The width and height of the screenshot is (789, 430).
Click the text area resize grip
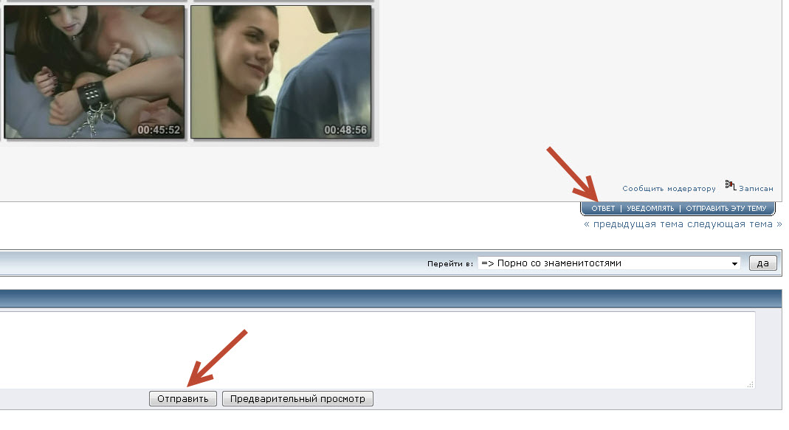751,384
